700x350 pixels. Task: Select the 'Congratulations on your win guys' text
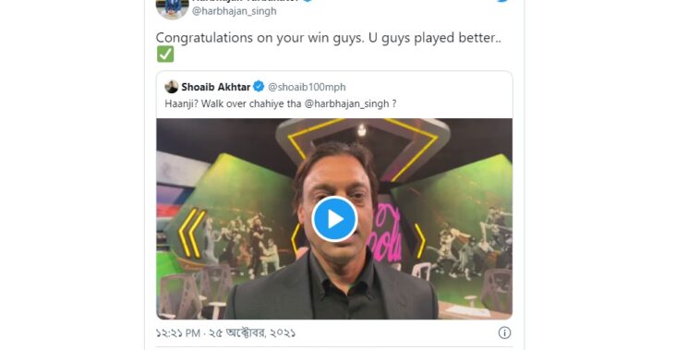point(258,39)
